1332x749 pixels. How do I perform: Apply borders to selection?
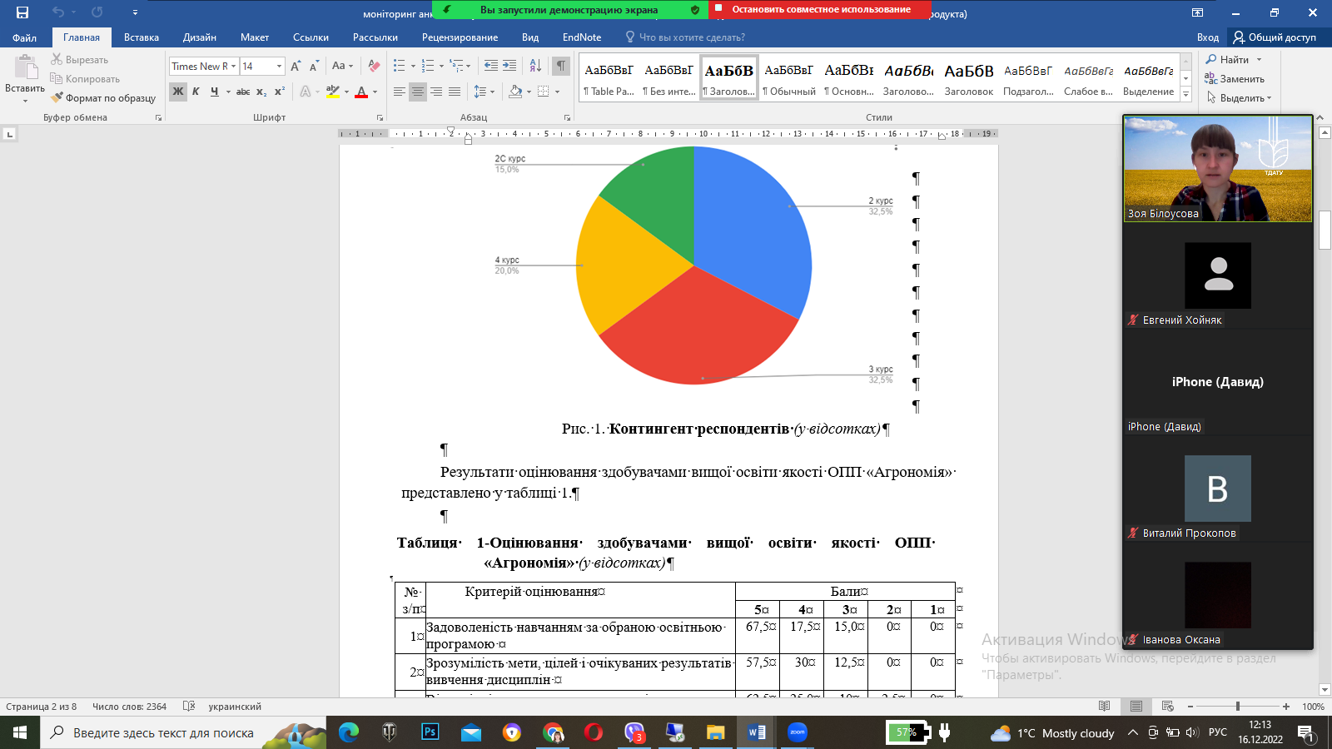(x=544, y=92)
